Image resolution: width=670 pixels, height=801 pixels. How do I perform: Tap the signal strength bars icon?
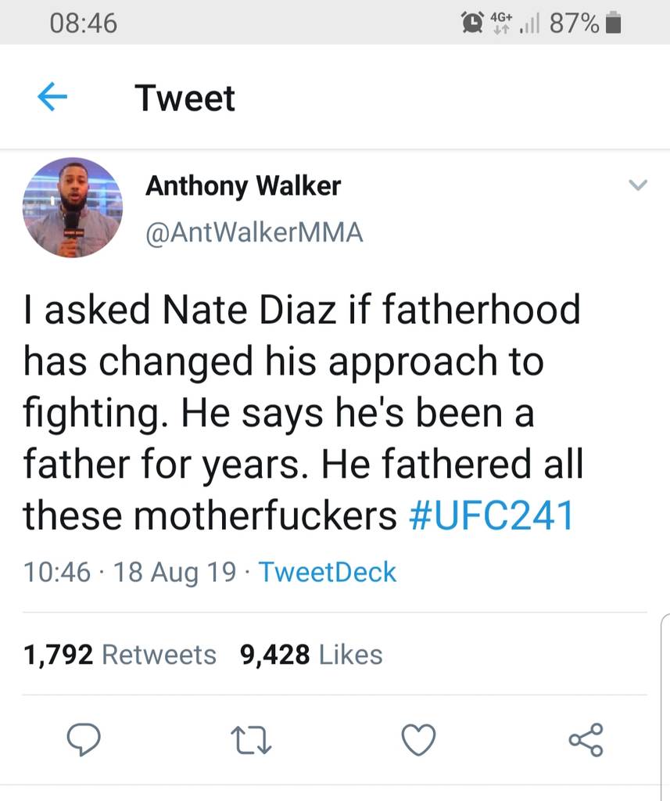pos(531,25)
